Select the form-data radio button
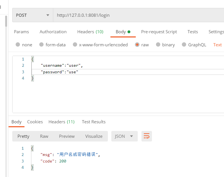This screenshot has height=177, width=224. point(42,45)
